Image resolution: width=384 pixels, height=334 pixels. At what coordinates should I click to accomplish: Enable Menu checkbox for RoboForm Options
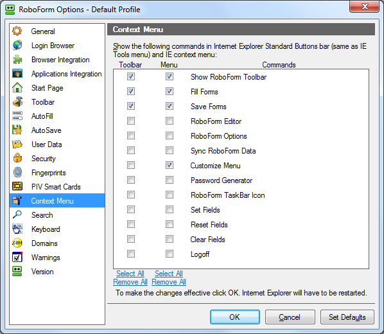(x=170, y=136)
